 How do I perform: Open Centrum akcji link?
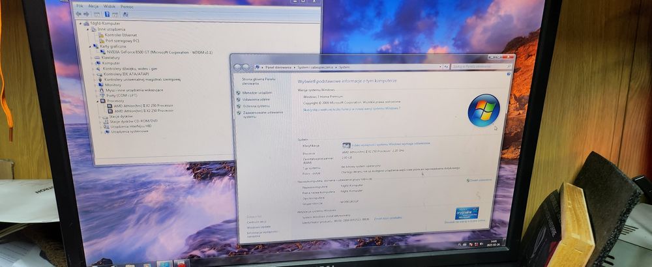point(256,221)
